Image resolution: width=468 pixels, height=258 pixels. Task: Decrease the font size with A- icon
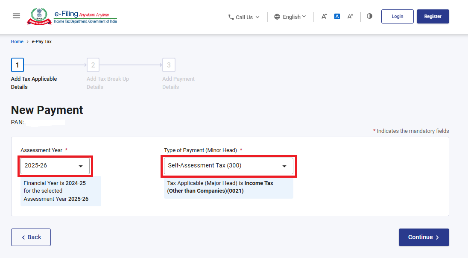324,16
